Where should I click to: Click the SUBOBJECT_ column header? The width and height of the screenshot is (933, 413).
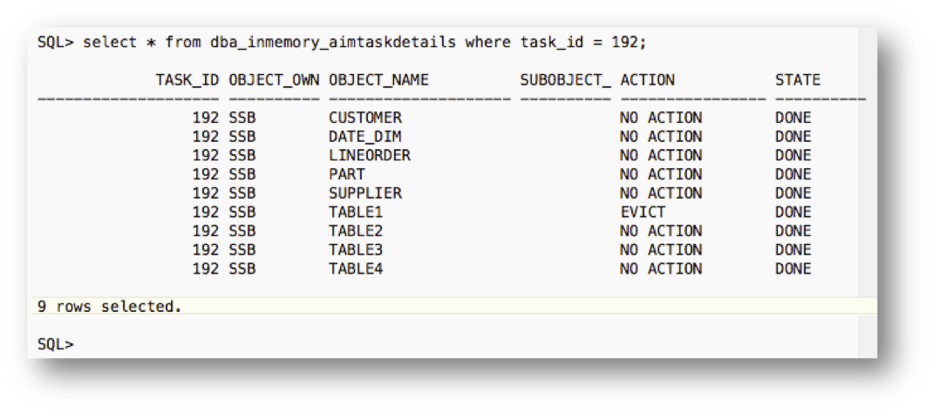pos(565,80)
